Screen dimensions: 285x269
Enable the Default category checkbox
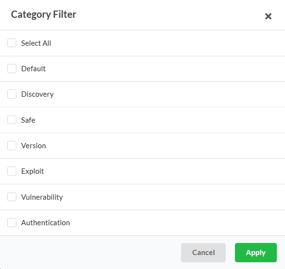click(x=12, y=68)
